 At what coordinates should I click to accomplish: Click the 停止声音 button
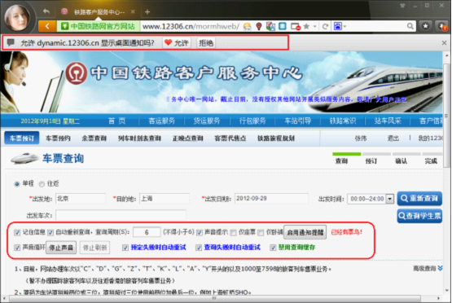pos(61,248)
